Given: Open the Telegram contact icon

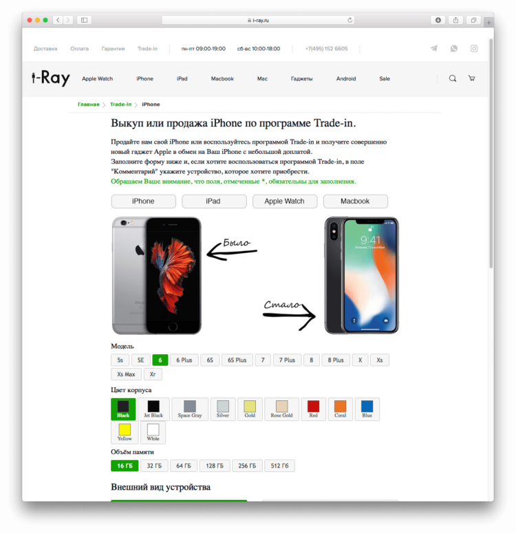Looking at the screenshot, I should [433, 48].
